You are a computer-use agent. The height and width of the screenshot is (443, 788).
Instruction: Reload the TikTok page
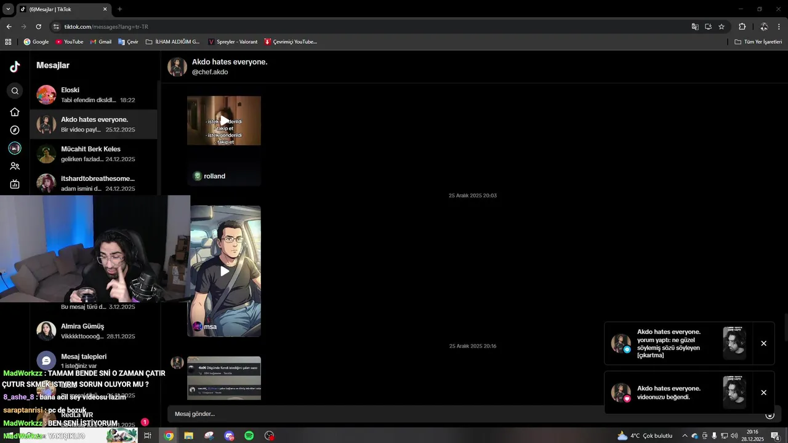tap(38, 26)
